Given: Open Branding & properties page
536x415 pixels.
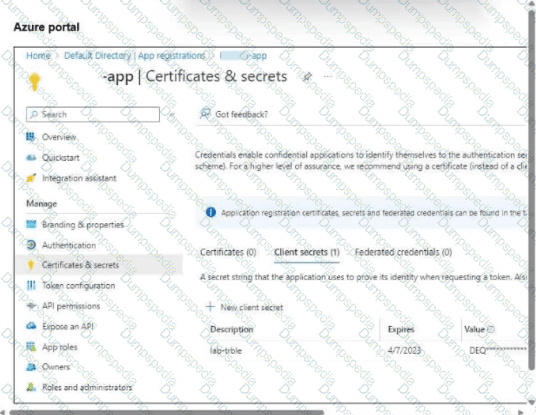Looking at the screenshot, I should click(x=83, y=225).
